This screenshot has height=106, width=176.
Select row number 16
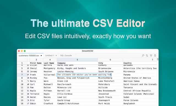click(22, 104)
